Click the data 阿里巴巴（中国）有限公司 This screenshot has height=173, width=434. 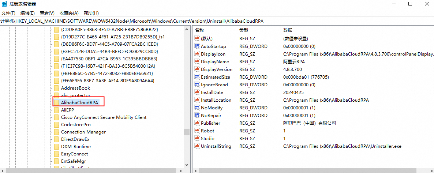coord(310,123)
